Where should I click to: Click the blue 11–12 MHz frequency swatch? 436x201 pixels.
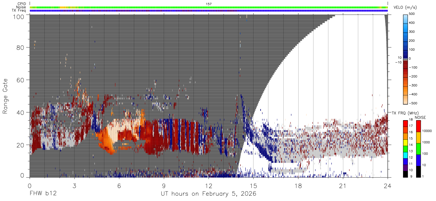coord(405,162)
